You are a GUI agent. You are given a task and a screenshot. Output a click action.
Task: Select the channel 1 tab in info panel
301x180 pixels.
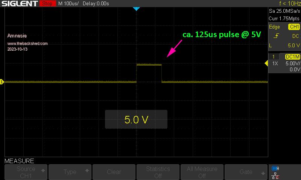click(x=274, y=57)
